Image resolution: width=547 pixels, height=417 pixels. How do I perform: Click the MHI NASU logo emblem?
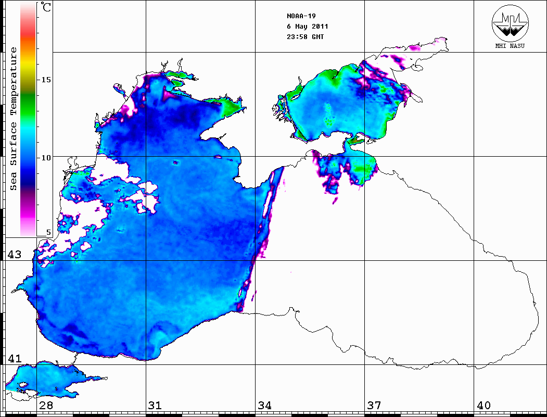click(510, 23)
